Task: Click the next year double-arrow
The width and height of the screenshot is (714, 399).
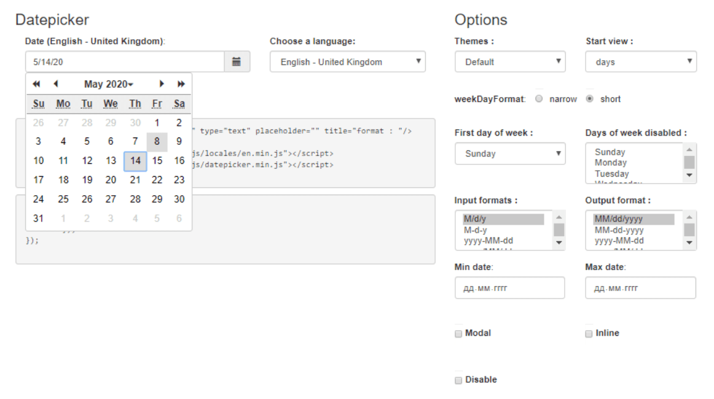Action: (x=181, y=84)
